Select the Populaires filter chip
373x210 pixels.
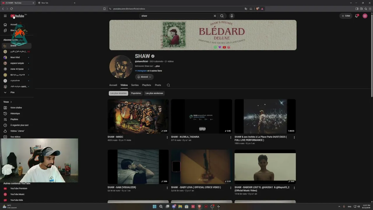click(136, 93)
